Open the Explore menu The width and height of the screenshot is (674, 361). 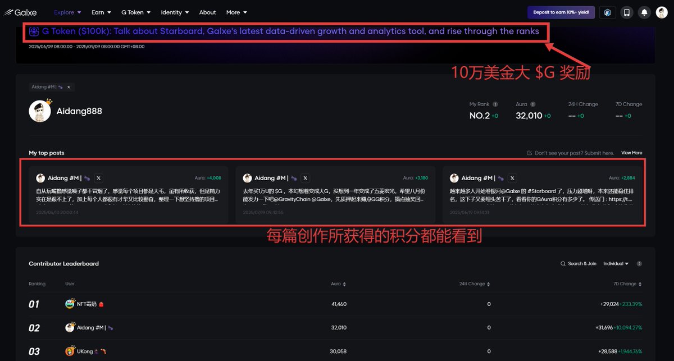[67, 12]
